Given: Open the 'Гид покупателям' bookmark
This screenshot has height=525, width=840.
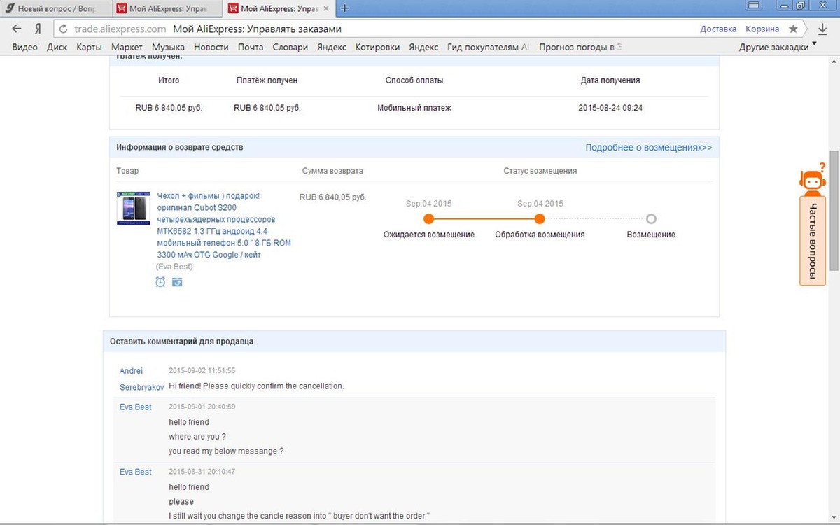Looking at the screenshot, I should pyautogui.click(x=488, y=47).
